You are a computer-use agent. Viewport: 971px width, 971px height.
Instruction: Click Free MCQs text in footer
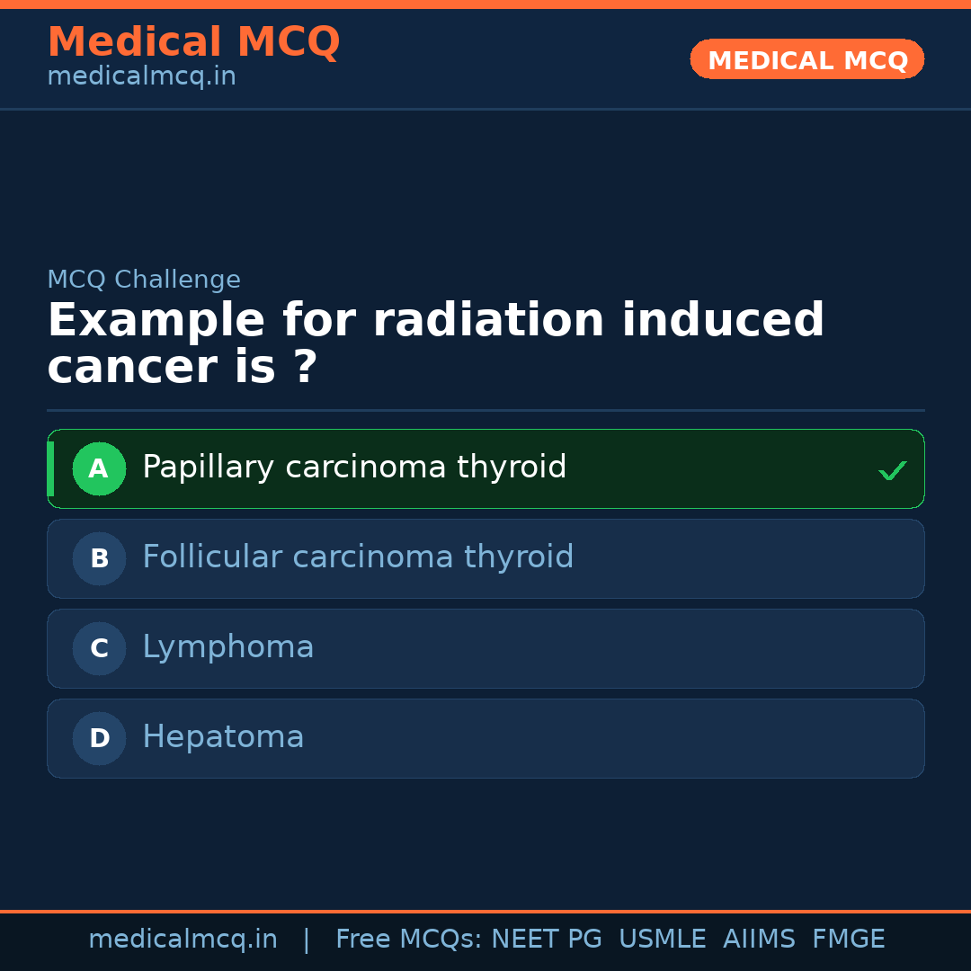tap(408, 940)
